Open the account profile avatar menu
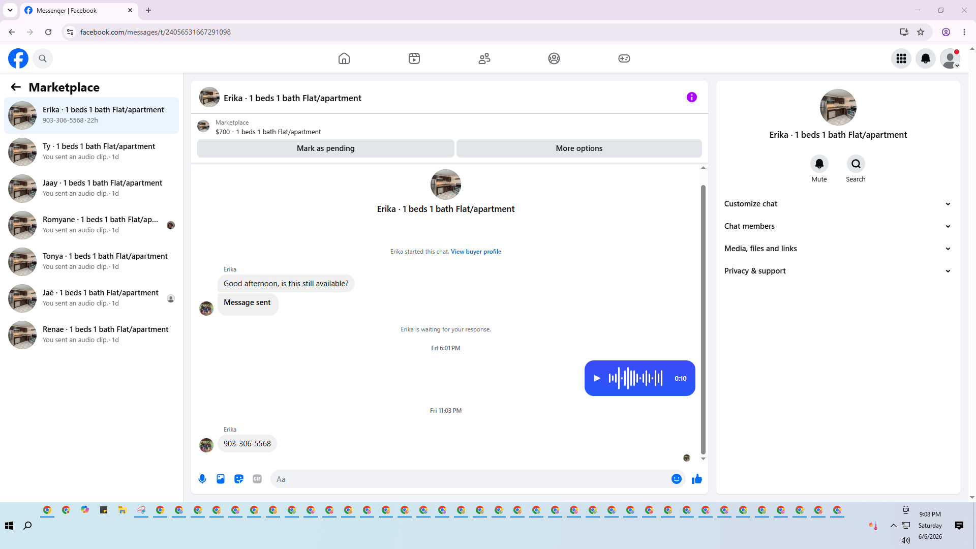The width and height of the screenshot is (976, 549). click(950, 58)
